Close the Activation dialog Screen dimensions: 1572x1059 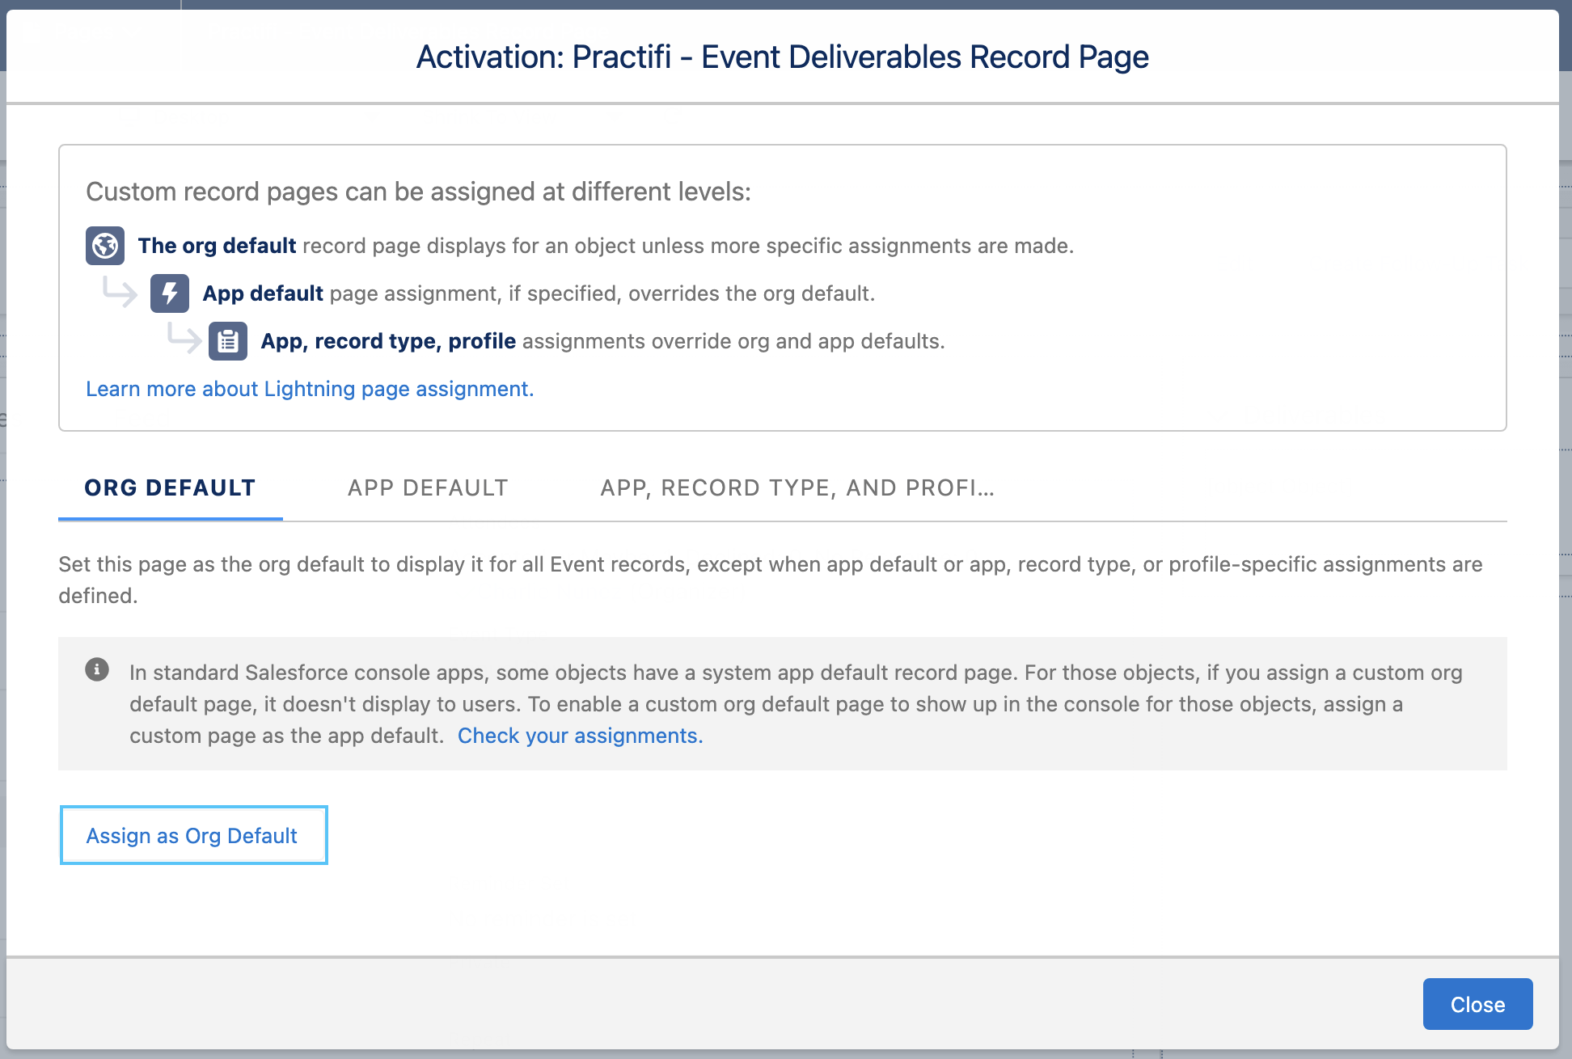click(1477, 1004)
